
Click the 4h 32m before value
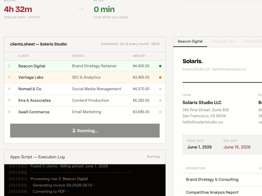[18, 9]
